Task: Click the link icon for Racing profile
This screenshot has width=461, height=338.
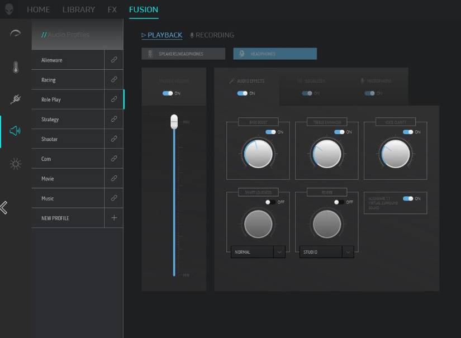Action: [x=114, y=79]
